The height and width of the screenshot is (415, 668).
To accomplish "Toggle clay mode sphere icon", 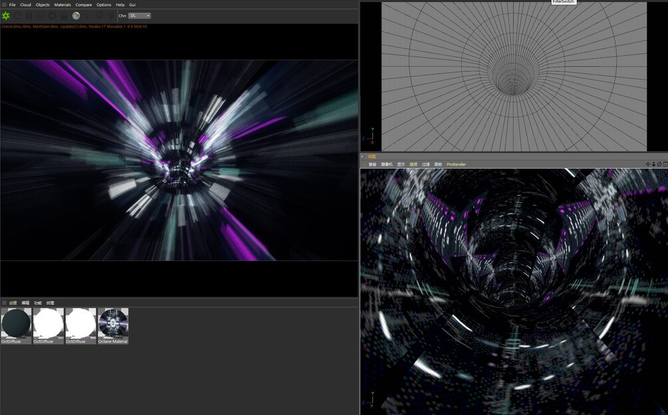I will click(76, 16).
